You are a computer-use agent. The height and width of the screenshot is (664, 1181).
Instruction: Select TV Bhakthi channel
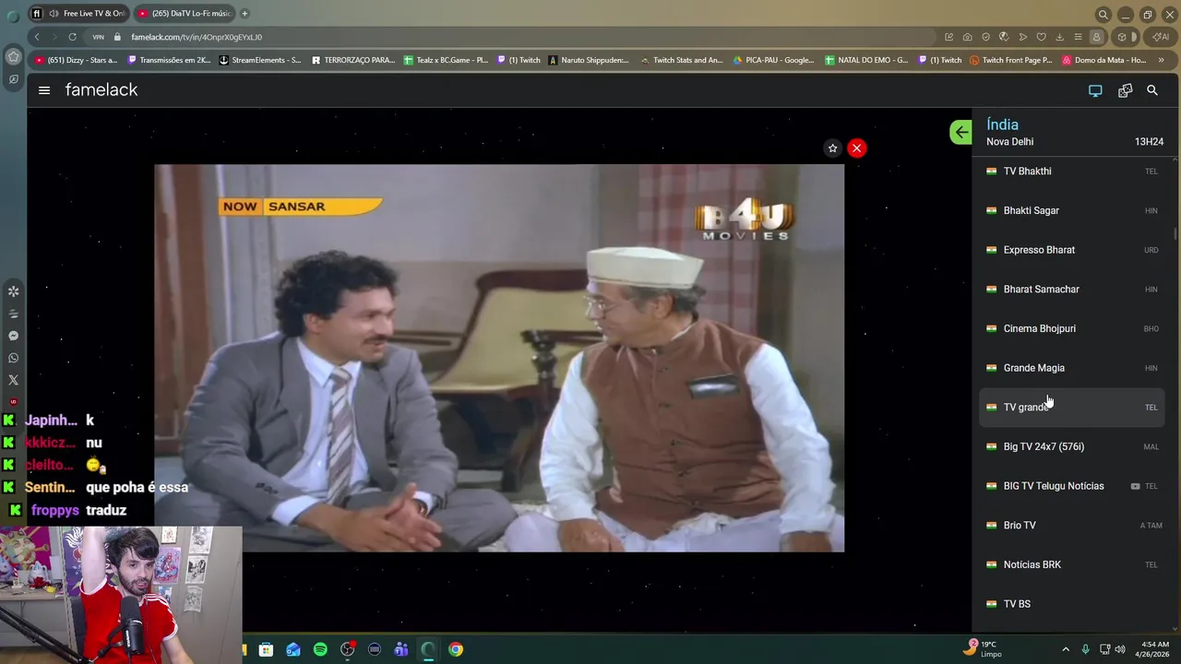coord(1071,172)
